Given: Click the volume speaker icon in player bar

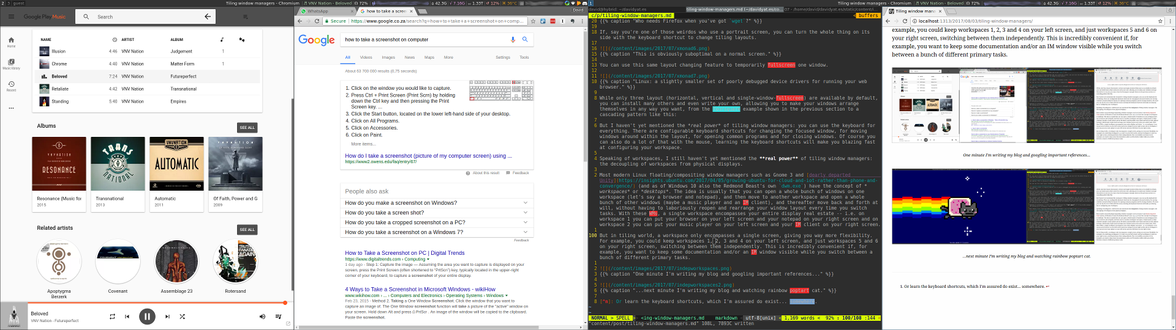Looking at the screenshot, I should [x=262, y=317].
